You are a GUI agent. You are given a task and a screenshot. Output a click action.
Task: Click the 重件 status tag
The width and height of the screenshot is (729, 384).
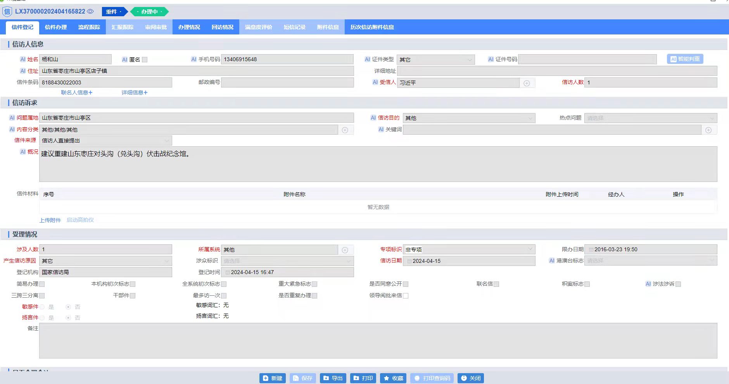[x=114, y=12]
